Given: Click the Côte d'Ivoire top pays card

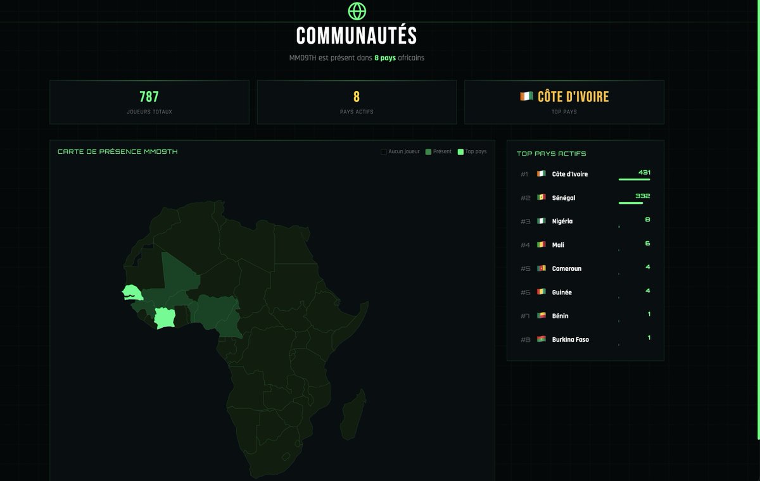Looking at the screenshot, I should tap(564, 102).
